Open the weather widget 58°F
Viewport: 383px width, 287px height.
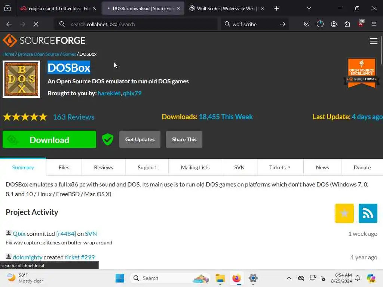25,278
